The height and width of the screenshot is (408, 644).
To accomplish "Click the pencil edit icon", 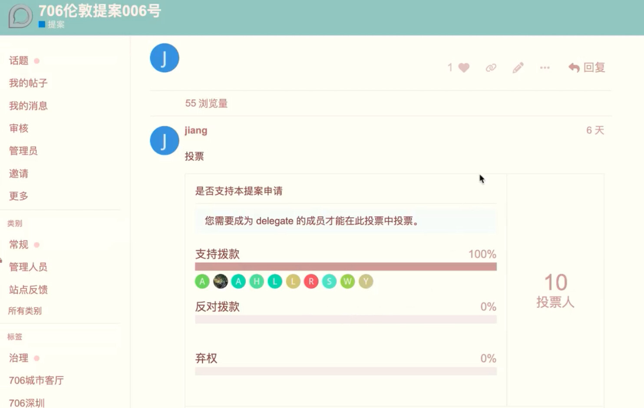I will coord(518,68).
